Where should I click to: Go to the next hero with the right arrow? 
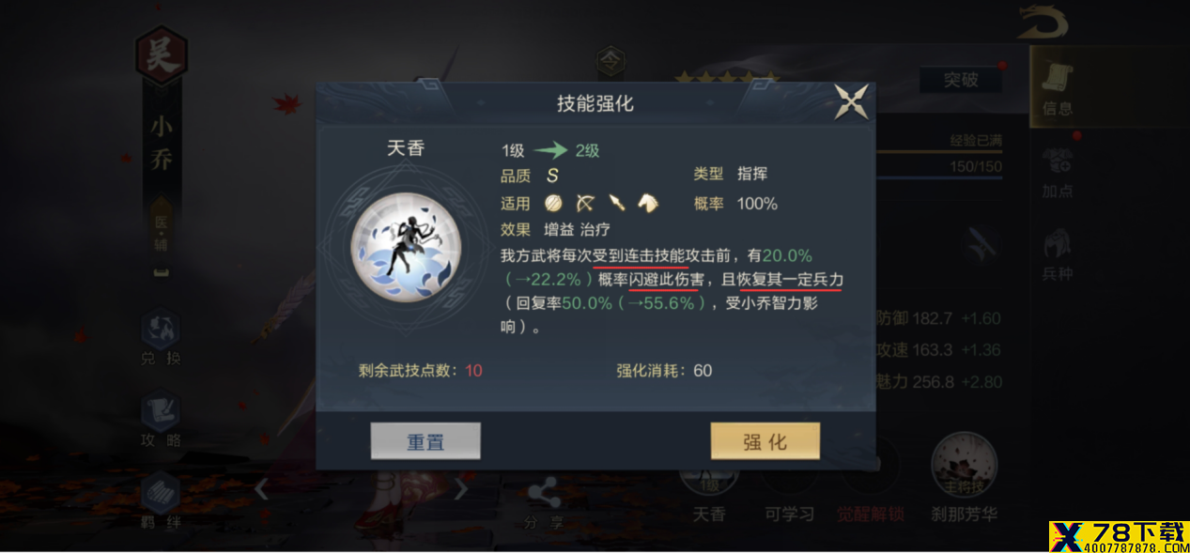click(460, 488)
